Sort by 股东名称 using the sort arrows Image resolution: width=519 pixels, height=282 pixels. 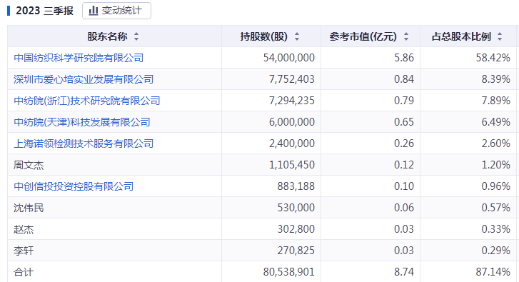(x=136, y=36)
